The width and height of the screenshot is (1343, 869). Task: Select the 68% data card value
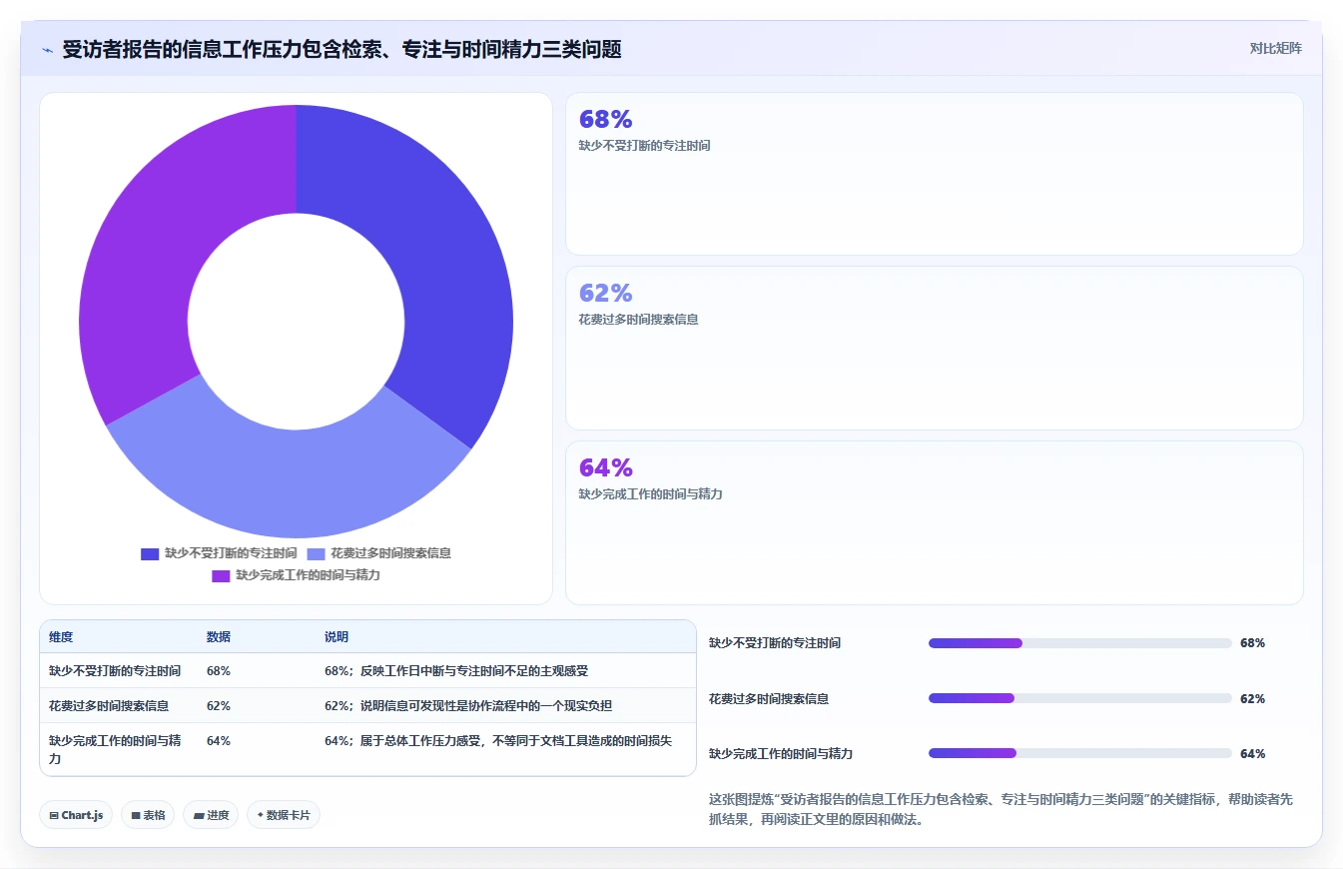(x=606, y=120)
